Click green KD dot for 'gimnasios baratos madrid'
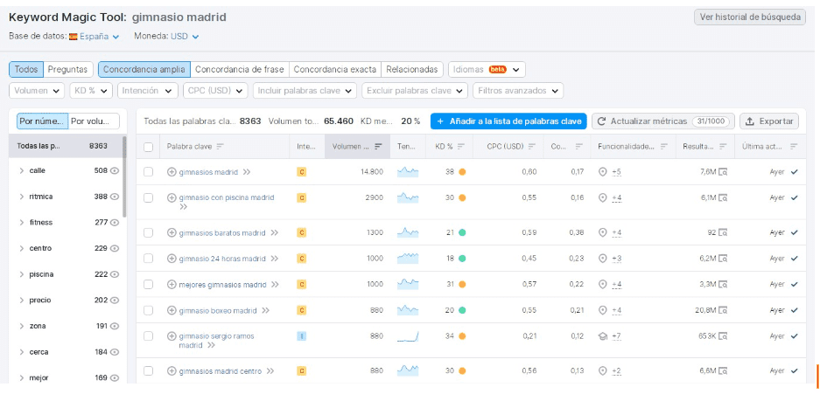The image size is (820, 394). pos(462,232)
